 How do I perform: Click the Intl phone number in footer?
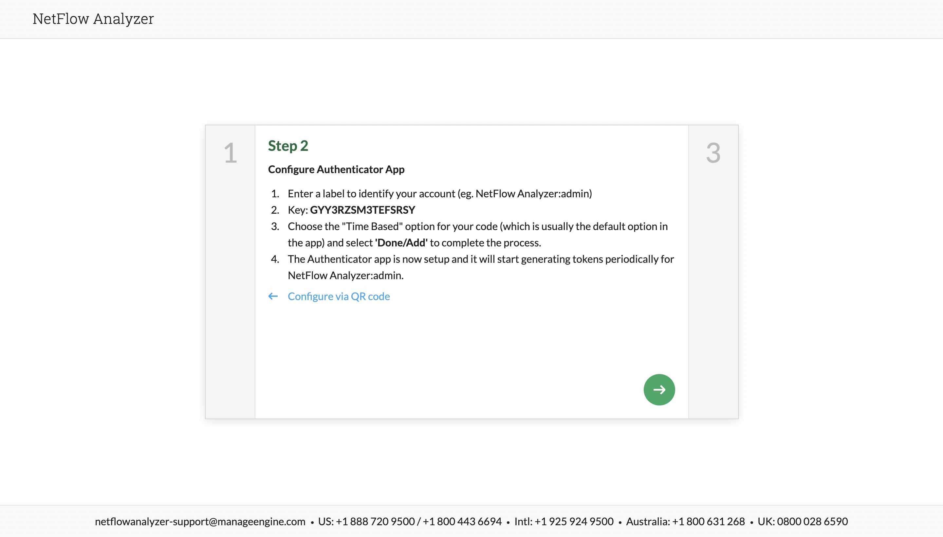574,521
